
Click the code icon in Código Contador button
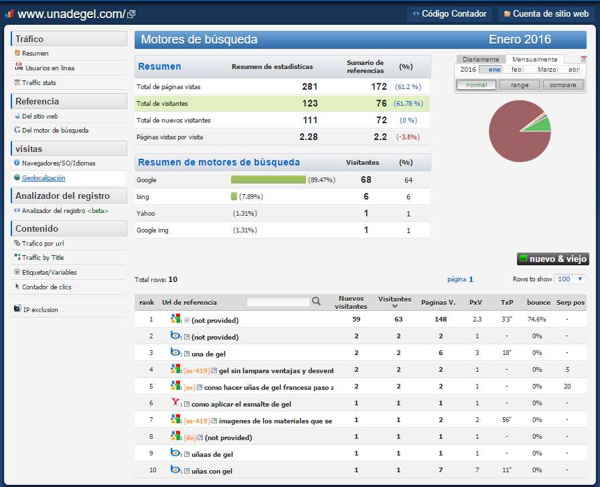click(x=416, y=14)
